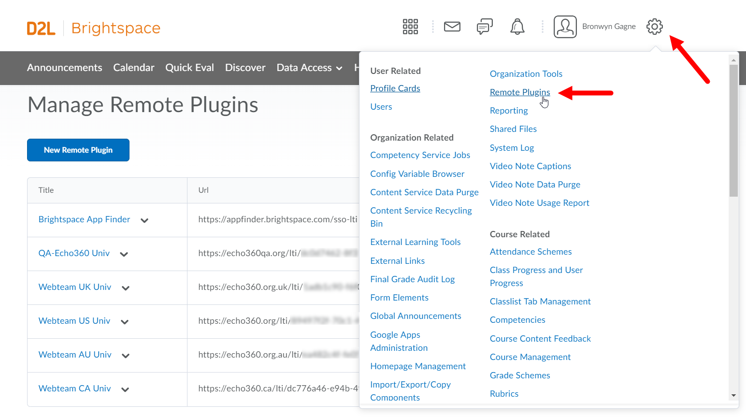Select Homepage Management link
Image resolution: width=746 pixels, height=417 pixels.
click(418, 366)
